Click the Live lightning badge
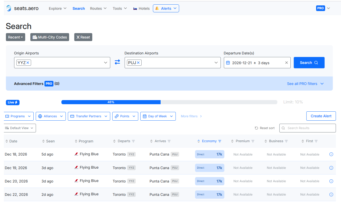 coord(13,102)
